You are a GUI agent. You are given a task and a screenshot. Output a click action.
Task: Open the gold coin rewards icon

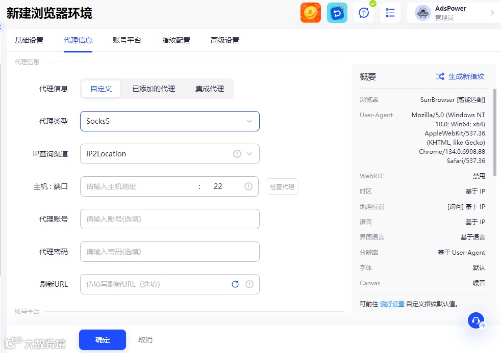tap(310, 13)
